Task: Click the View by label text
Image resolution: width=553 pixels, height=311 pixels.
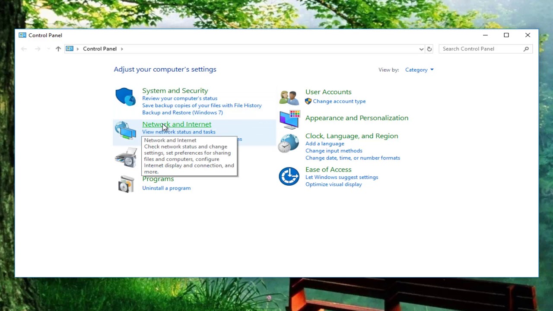Action: [389, 70]
